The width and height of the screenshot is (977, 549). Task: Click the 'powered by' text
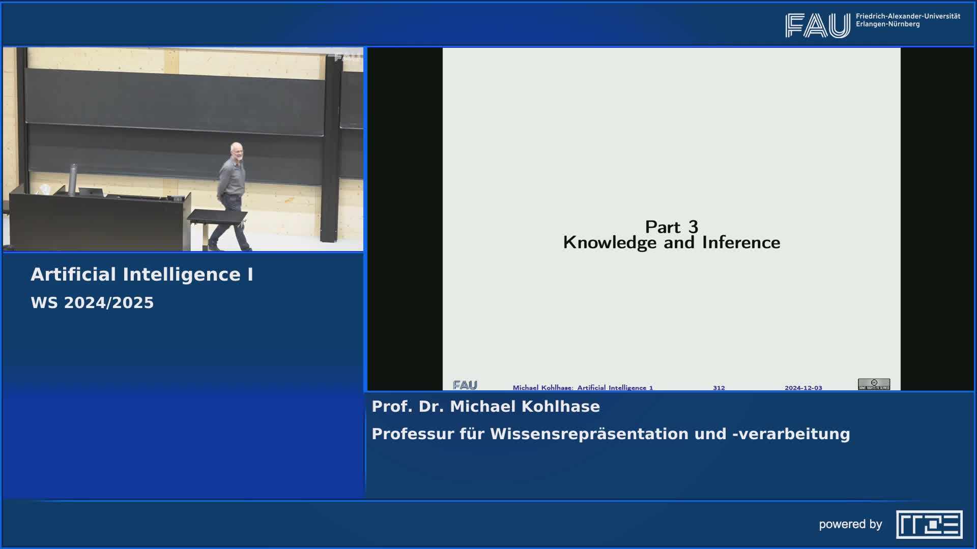coord(850,524)
